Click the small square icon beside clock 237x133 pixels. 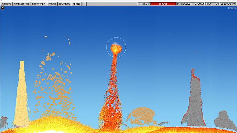coord(222,4)
